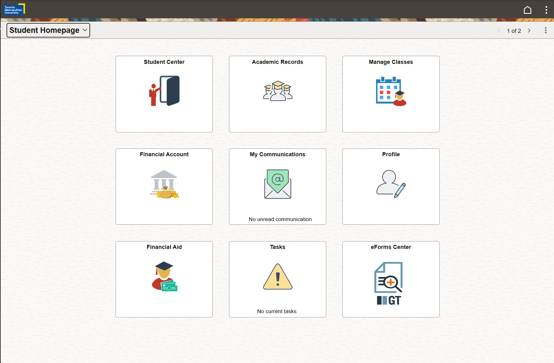
Task: Open My Communications envelope icon
Action: point(277,184)
